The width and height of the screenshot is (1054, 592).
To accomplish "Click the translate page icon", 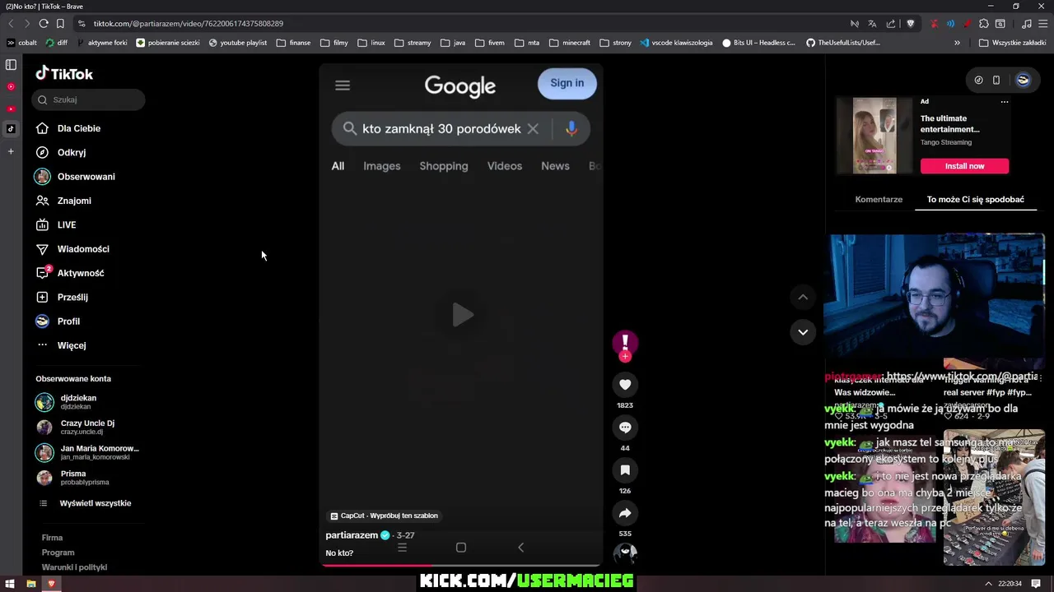I will coord(872,24).
